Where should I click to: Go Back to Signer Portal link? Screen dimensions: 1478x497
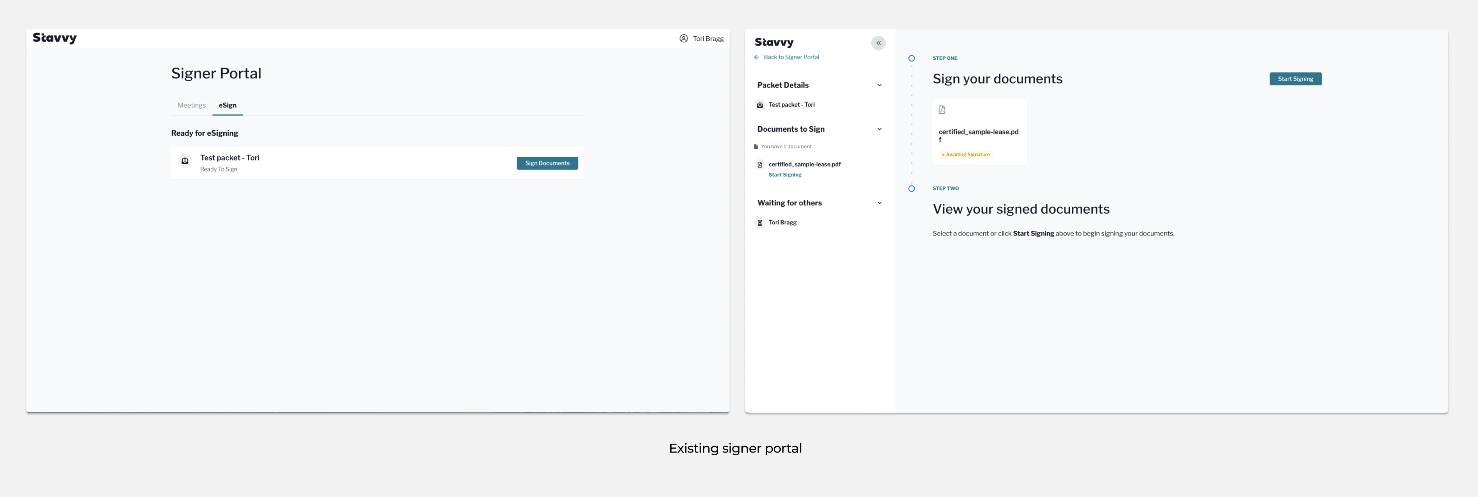(x=791, y=57)
